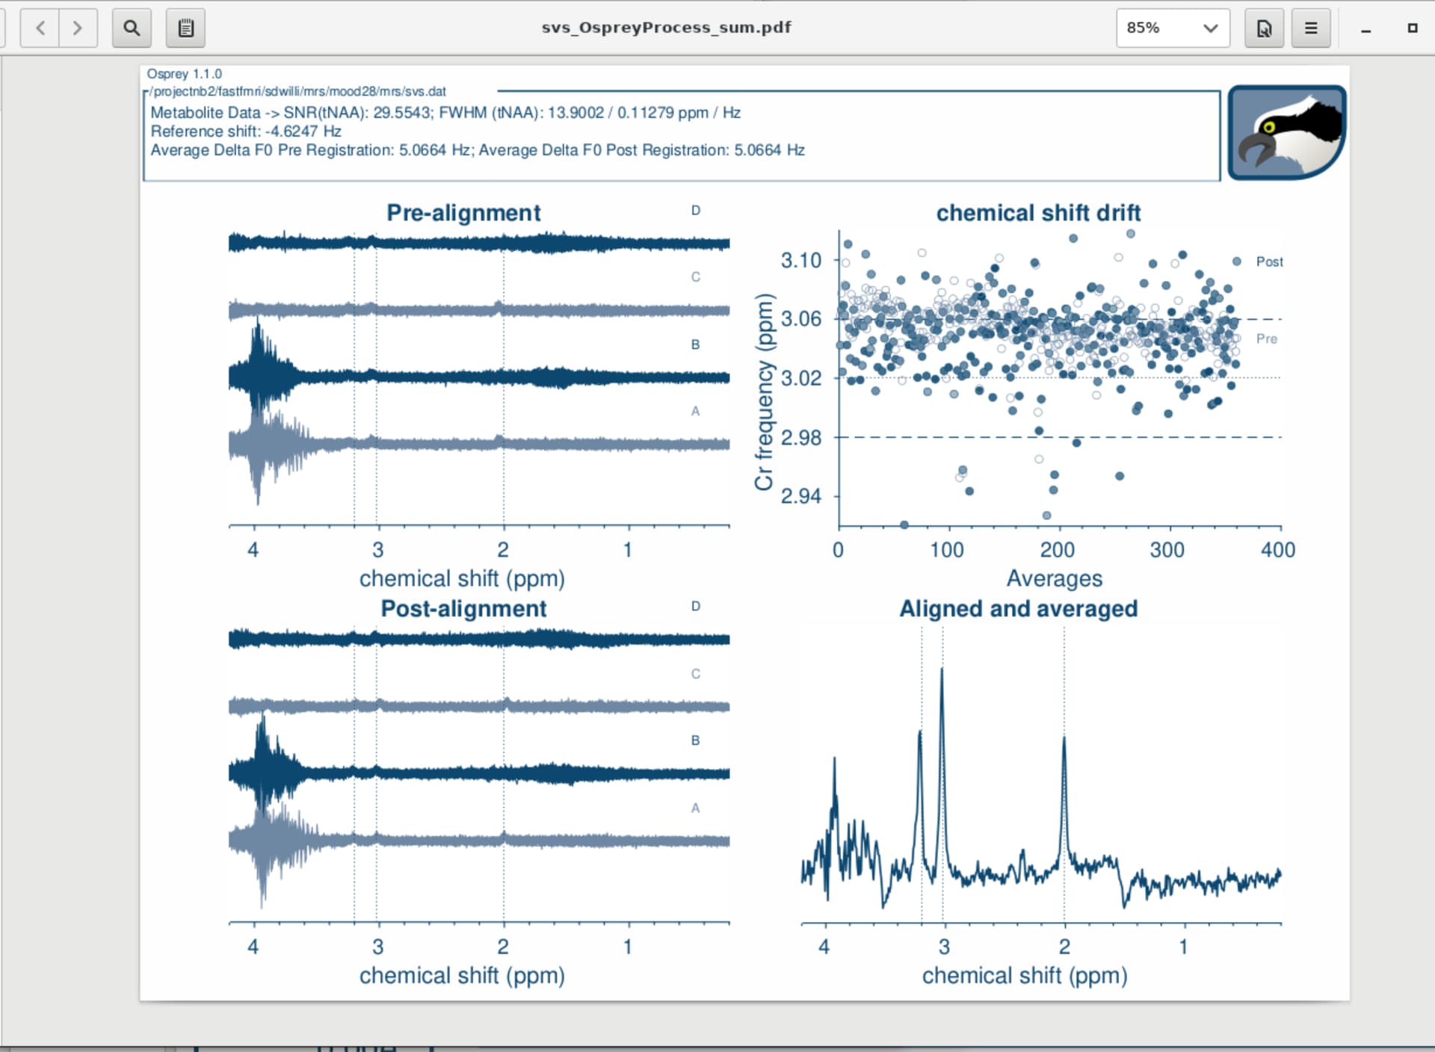Maximize the document viewer window
This screenshot has width=1435, height=1052.
(1412, 28)
